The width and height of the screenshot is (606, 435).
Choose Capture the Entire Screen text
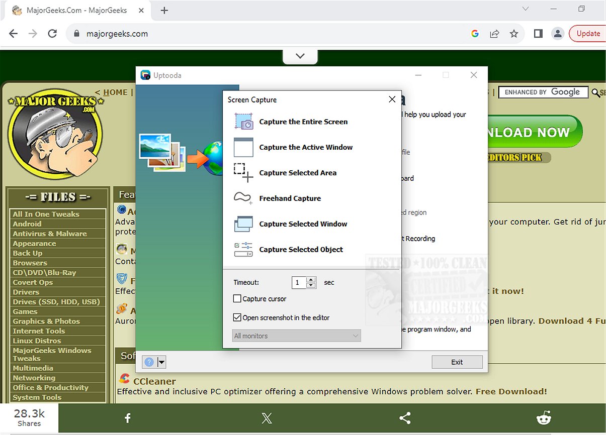[x=303, y=122]
